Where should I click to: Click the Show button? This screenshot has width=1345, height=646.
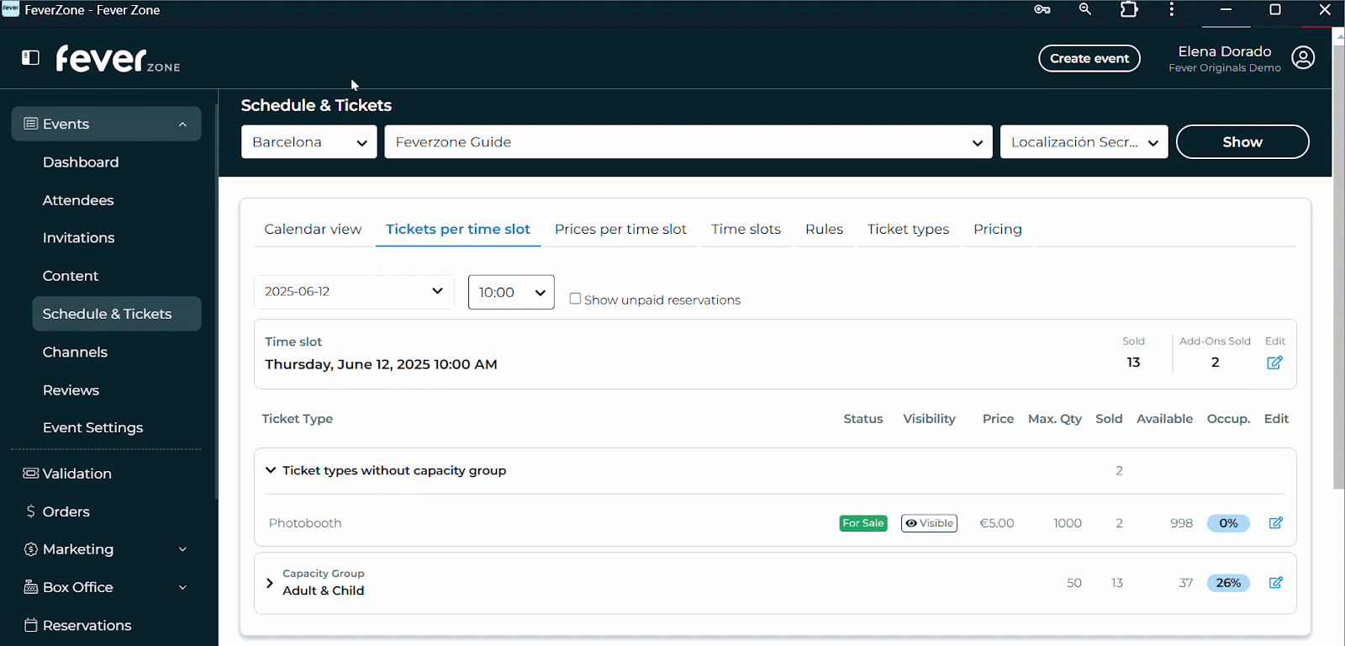[1242, 142]
